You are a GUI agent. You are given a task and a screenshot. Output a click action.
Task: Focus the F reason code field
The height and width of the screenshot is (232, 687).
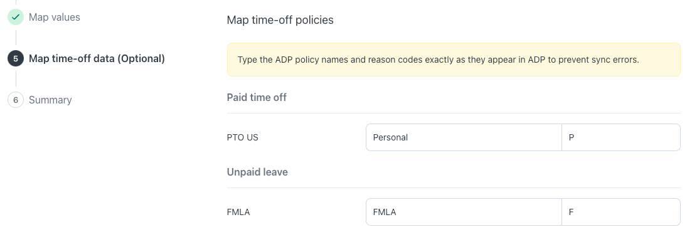pos(621,213)
